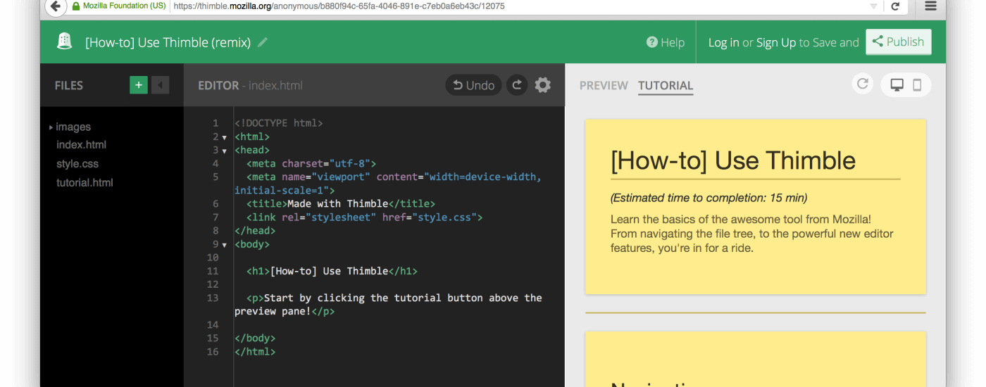
Task: Click project title Use Thimble (remix)
Action: 168,42
